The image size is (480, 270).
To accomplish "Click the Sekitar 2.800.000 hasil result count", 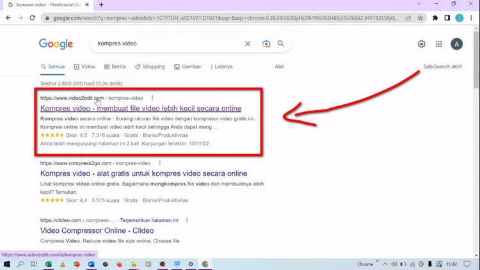I will tap(81, 83).
